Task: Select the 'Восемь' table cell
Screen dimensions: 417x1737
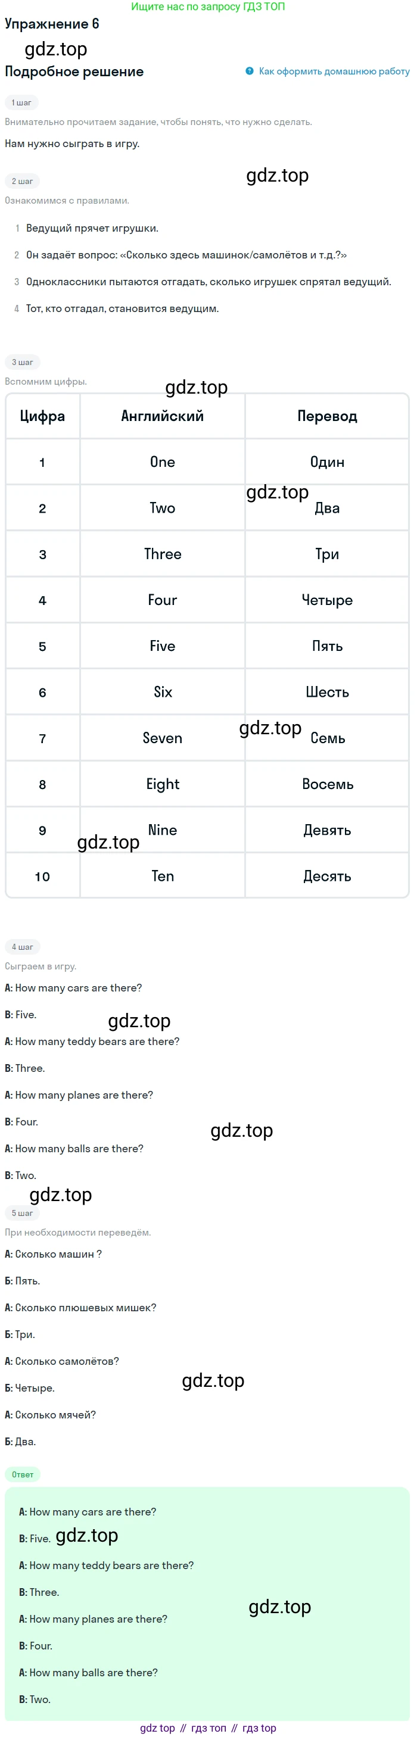Action: pyautogui.click(x=327, y=784)
